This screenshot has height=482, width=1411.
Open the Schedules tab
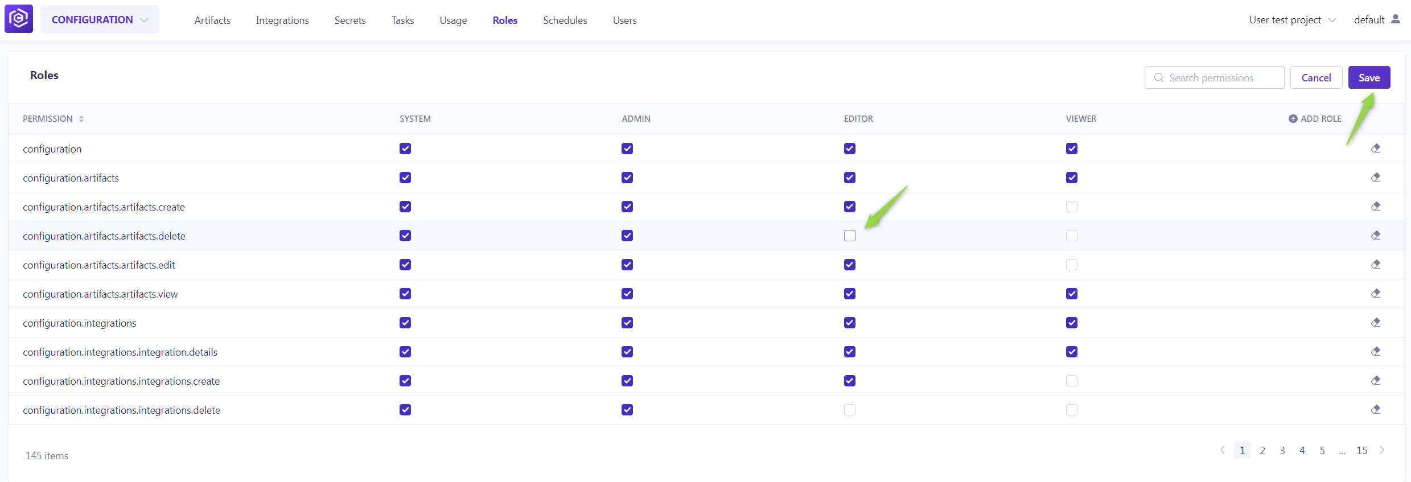point(565,20)
